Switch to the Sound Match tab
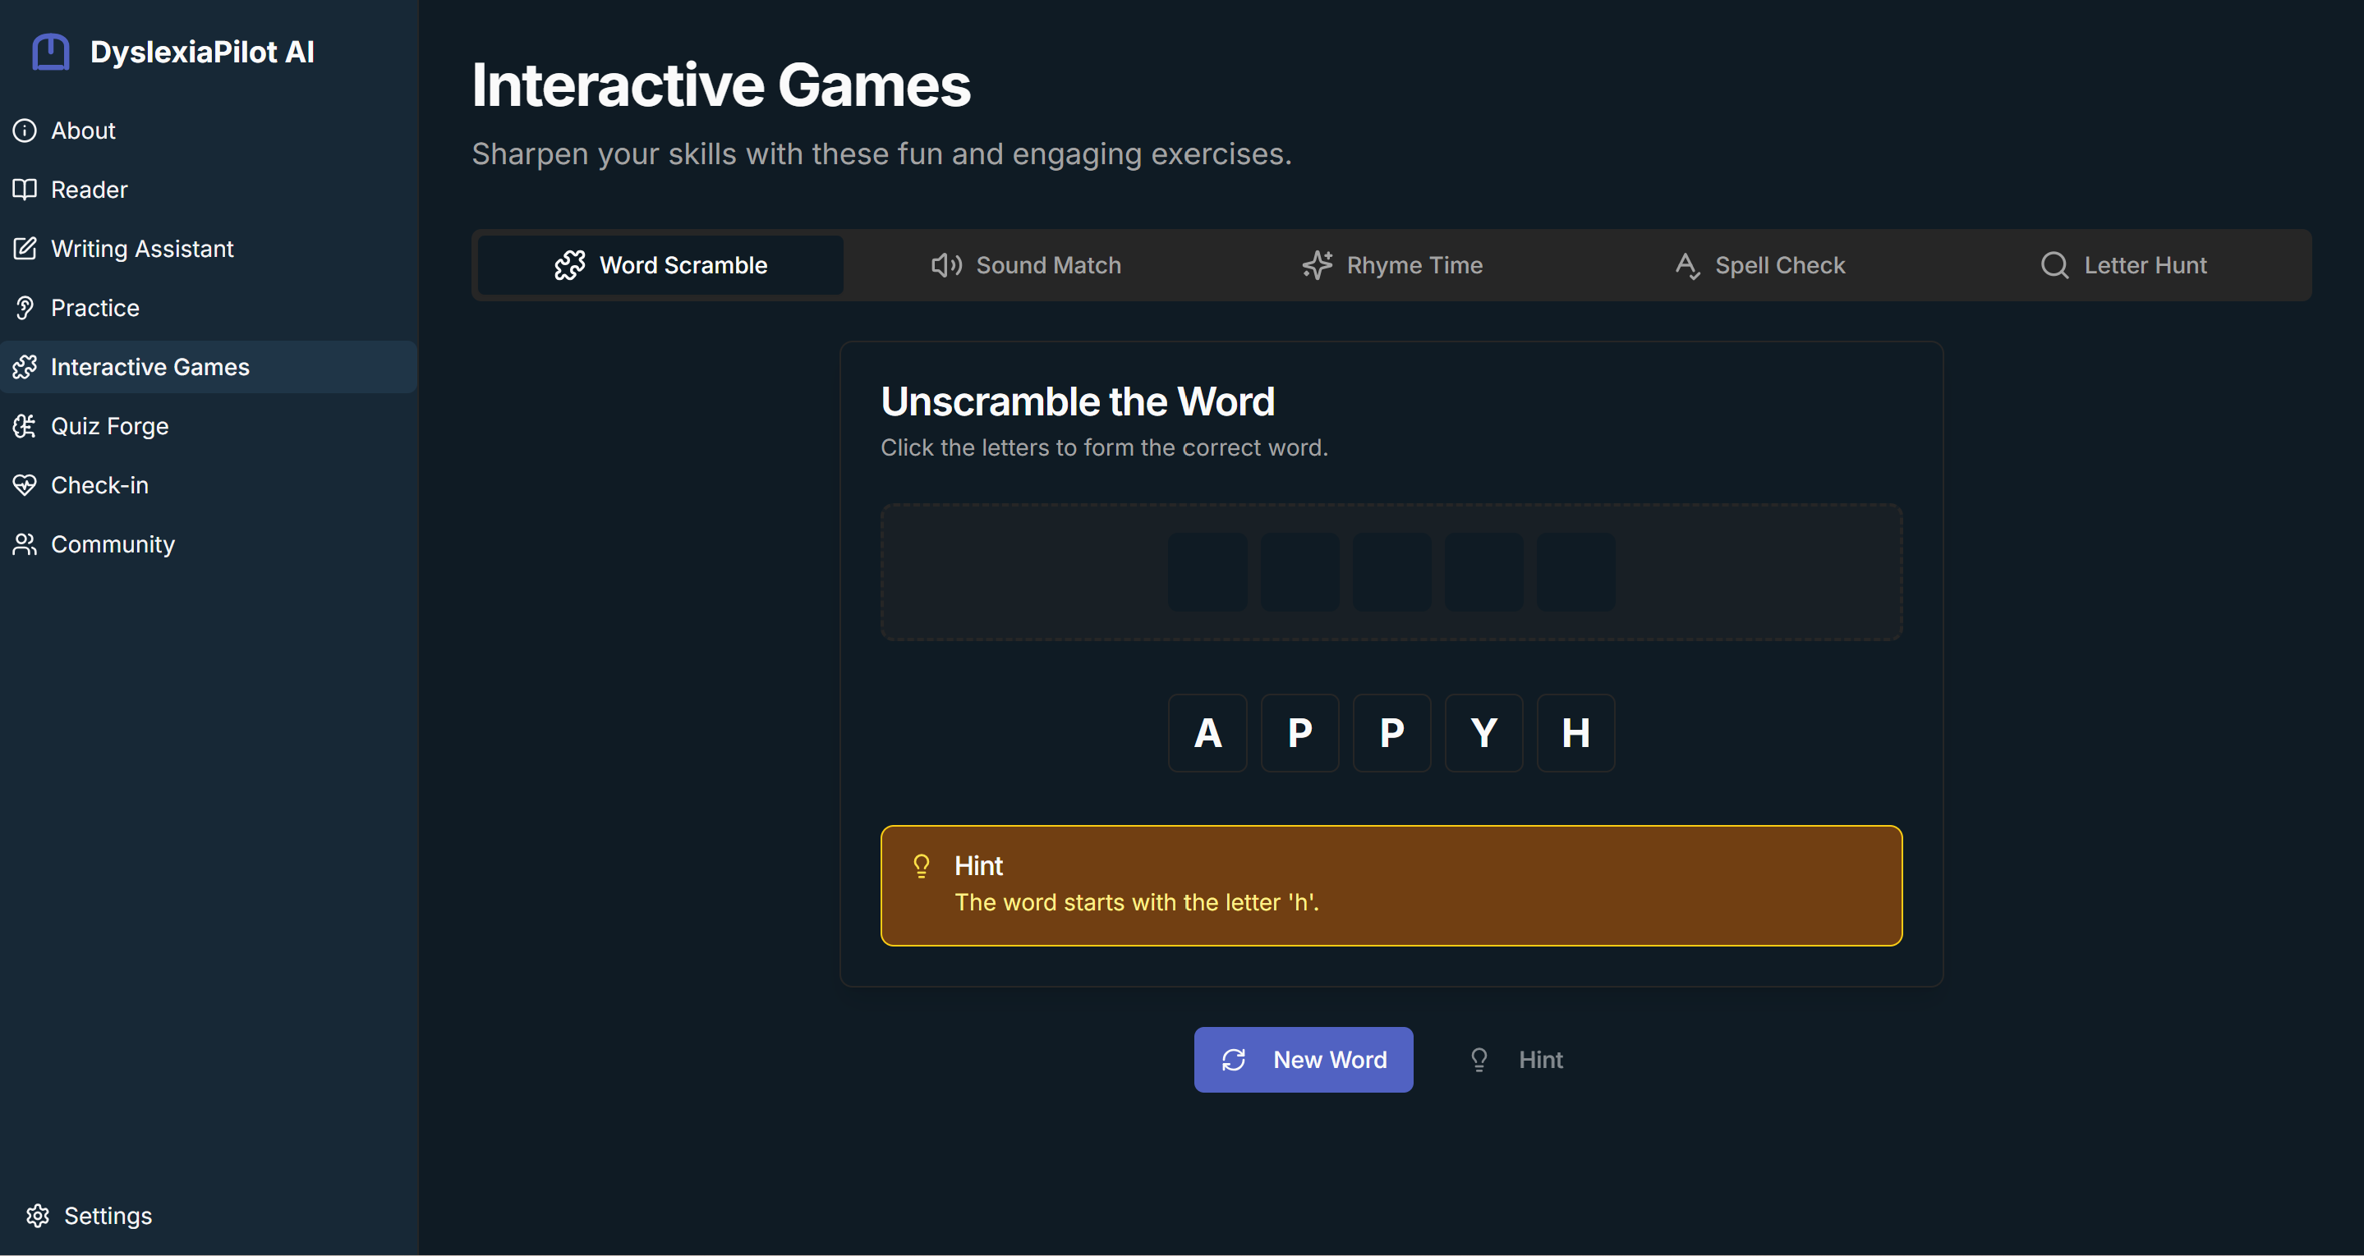 (1026, 265)
